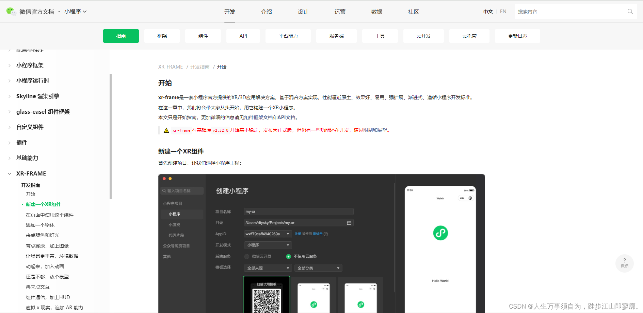Switch to the 数据 tab
The height and width of the screenshot is (313, 643).
click(377, 11)
